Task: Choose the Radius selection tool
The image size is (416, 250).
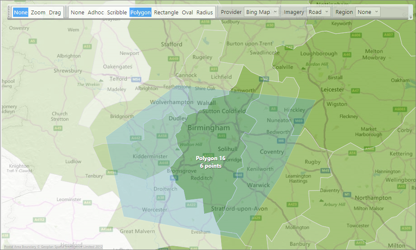Action: (205, 13)
